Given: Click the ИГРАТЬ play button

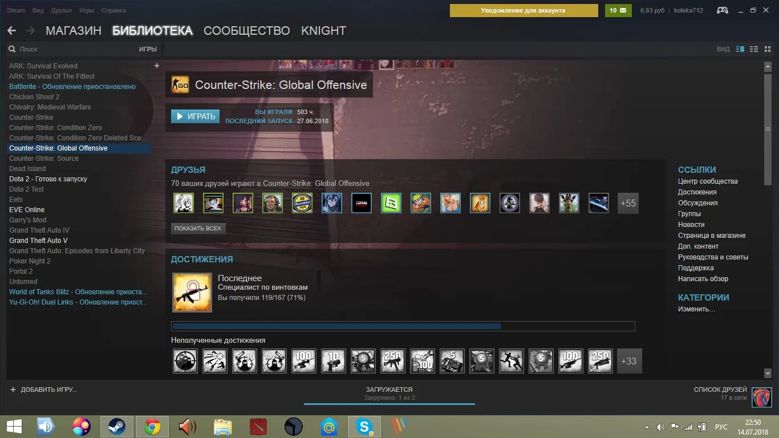Looking at the screenshot, I should click(195, 116).
